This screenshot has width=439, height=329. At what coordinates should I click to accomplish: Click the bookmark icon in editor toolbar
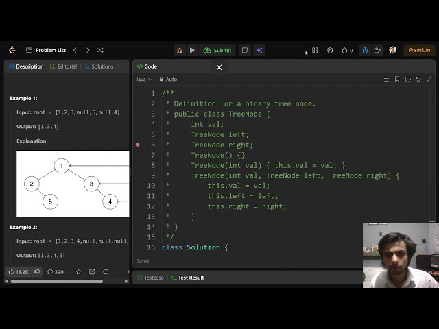click(x=397, y=80)
